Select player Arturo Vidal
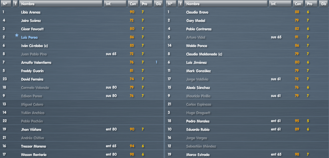This screenshot has height=158, width=329. point(195,37)
